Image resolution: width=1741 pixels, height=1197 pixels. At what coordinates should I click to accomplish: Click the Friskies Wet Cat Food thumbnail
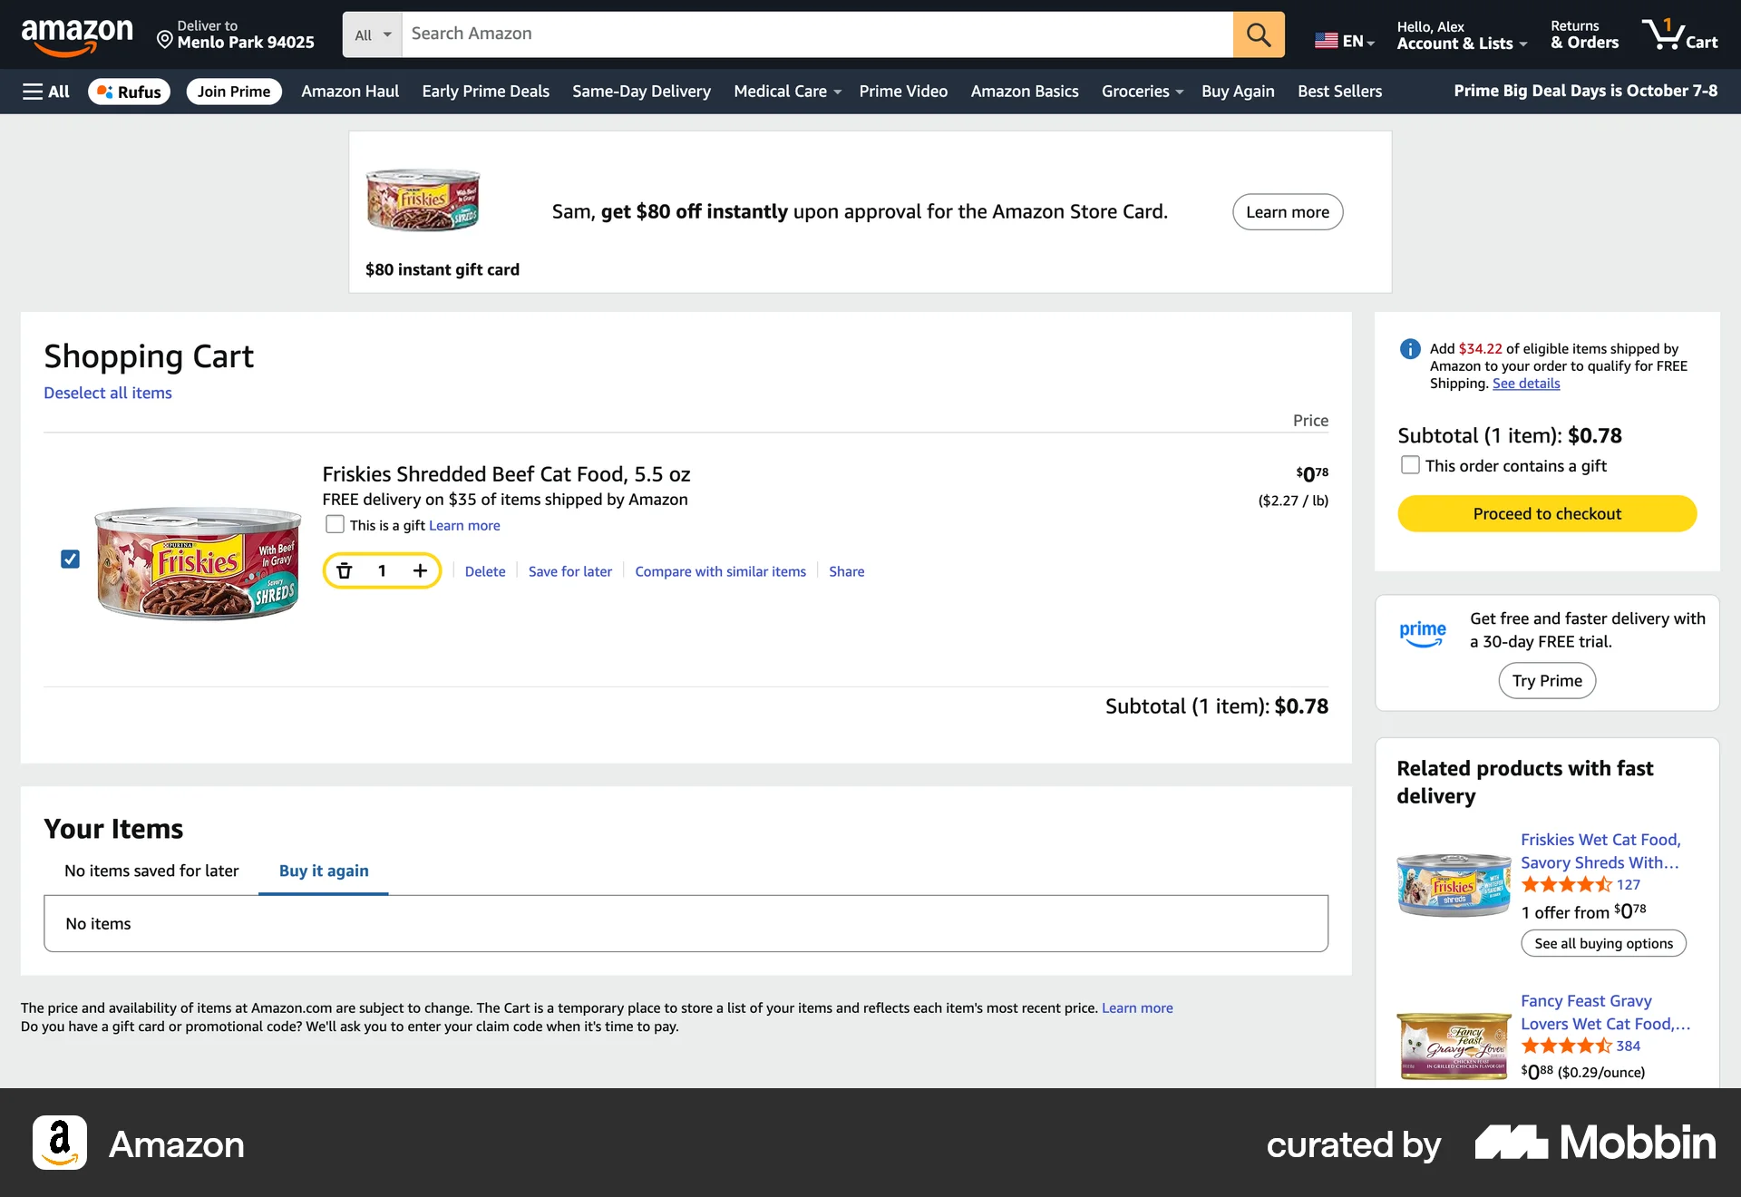[1453, 884]
